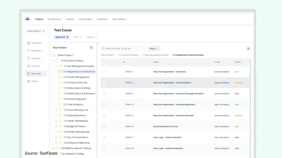The image size is (282, 158).
Task: Open Analytics in the top navigation
Action: tap(70, 19)
